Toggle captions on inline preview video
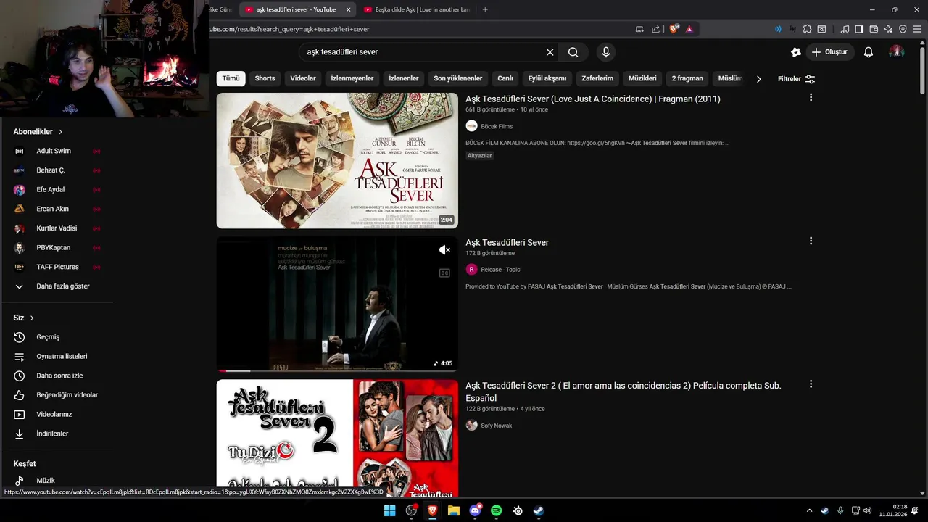 [x=444, y=273]
